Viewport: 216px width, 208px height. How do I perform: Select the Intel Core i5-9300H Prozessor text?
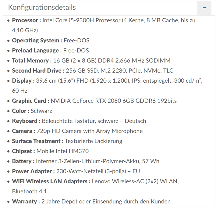point(82,20)
